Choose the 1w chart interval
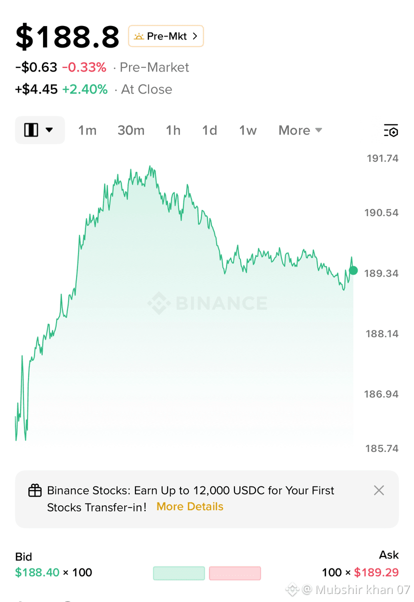 pos(247,130)
